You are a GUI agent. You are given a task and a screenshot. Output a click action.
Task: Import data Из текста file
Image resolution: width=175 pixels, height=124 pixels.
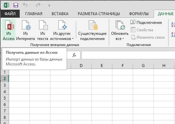pos(43,30)
